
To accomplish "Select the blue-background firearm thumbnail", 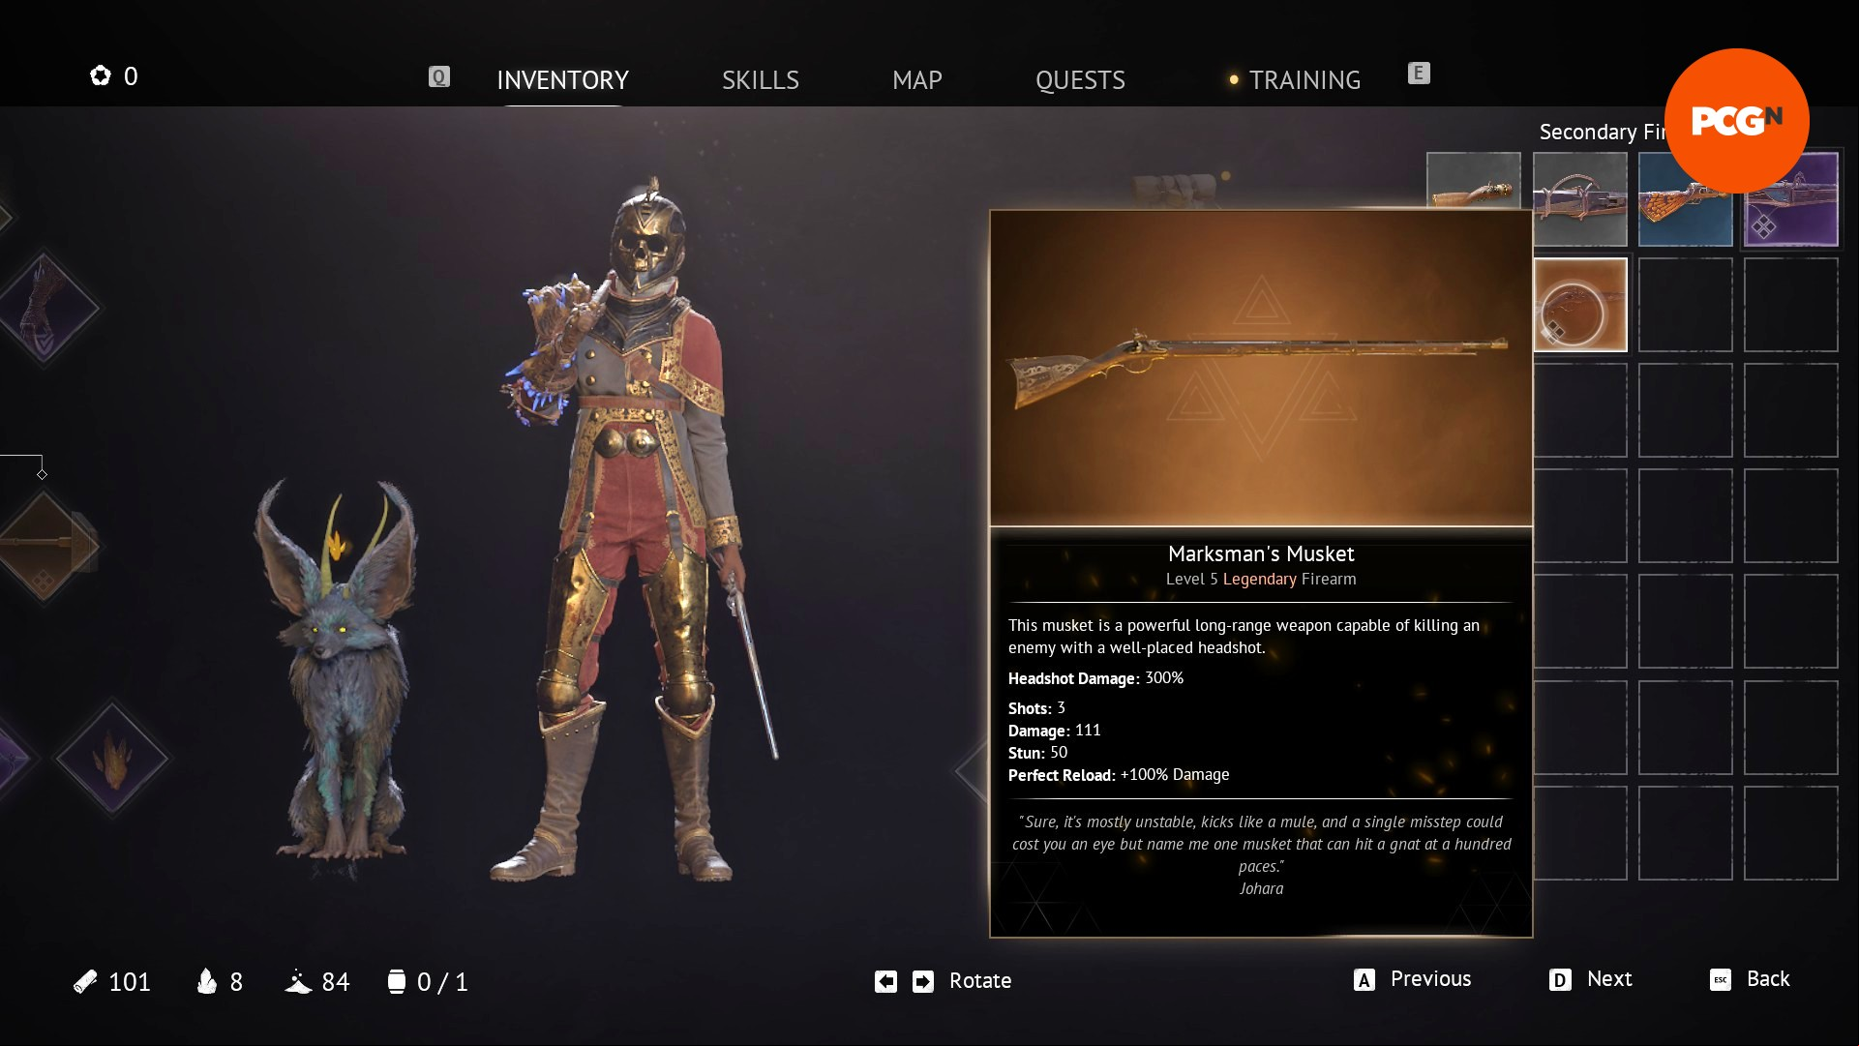I will pos(1685,199).
